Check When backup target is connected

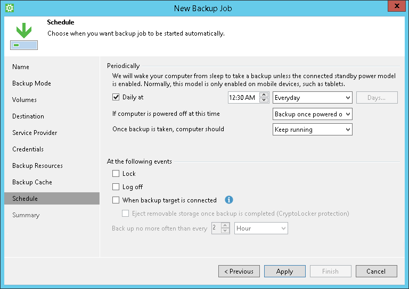(116, 200)
